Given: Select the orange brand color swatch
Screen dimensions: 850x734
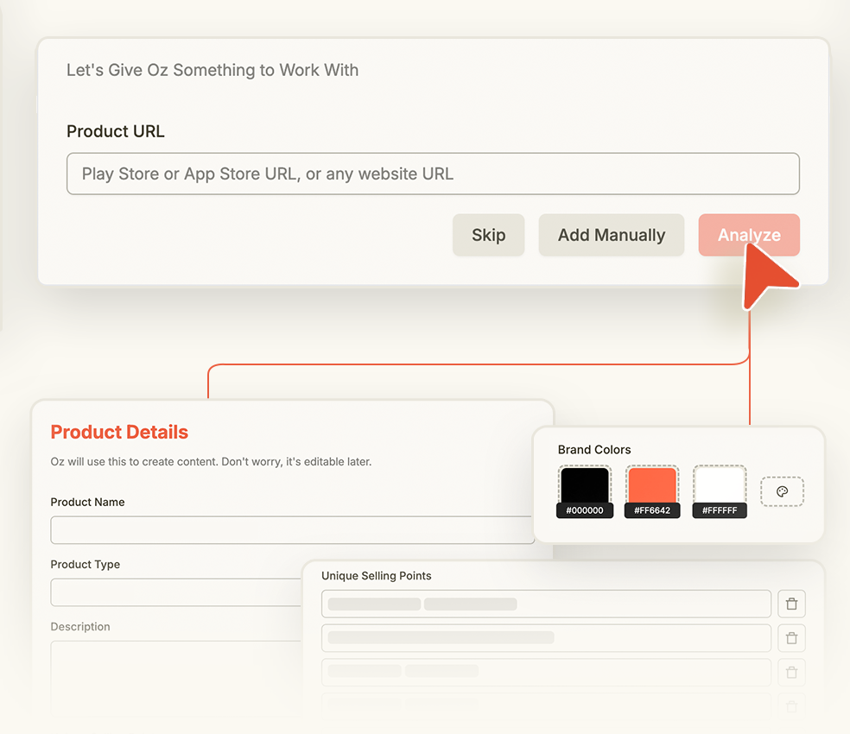Looking at the screenshot, I should (x=652, y=484).
